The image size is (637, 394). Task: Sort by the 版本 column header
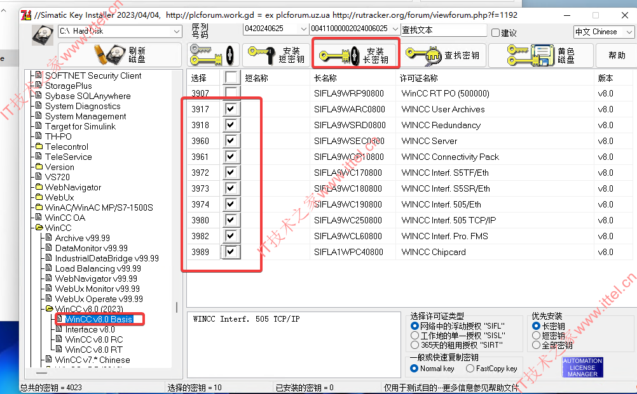click(613, 78)
